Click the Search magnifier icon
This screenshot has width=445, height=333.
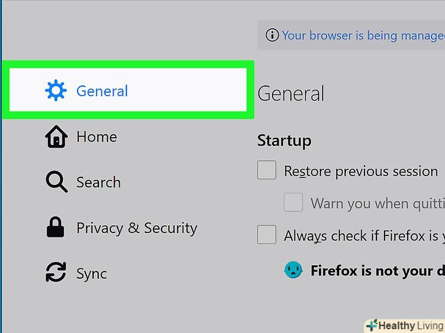(x=56, y=182)
